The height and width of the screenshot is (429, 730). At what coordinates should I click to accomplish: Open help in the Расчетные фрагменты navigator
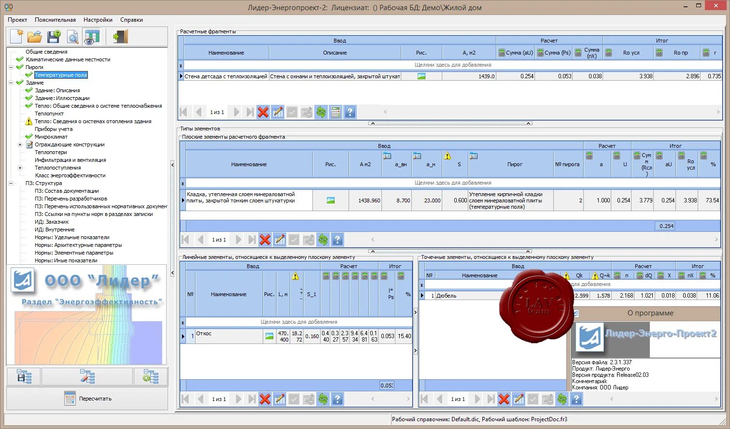[350, 113]
